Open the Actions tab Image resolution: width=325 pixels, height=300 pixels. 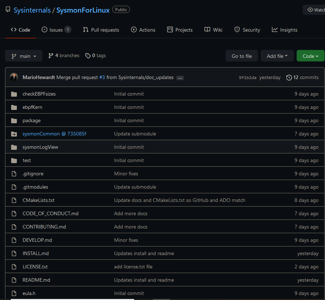(x=143, y=30)
